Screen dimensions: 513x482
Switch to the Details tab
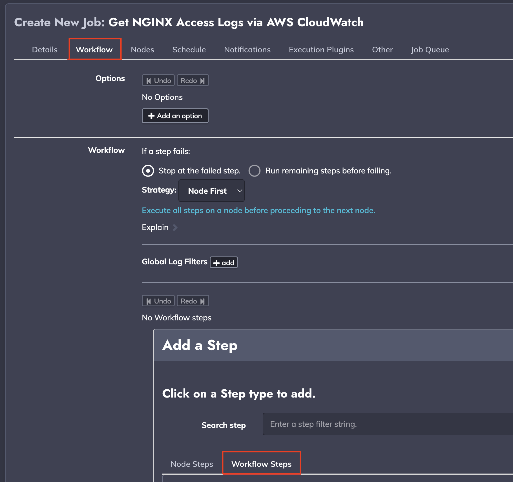tap(45, 50)
